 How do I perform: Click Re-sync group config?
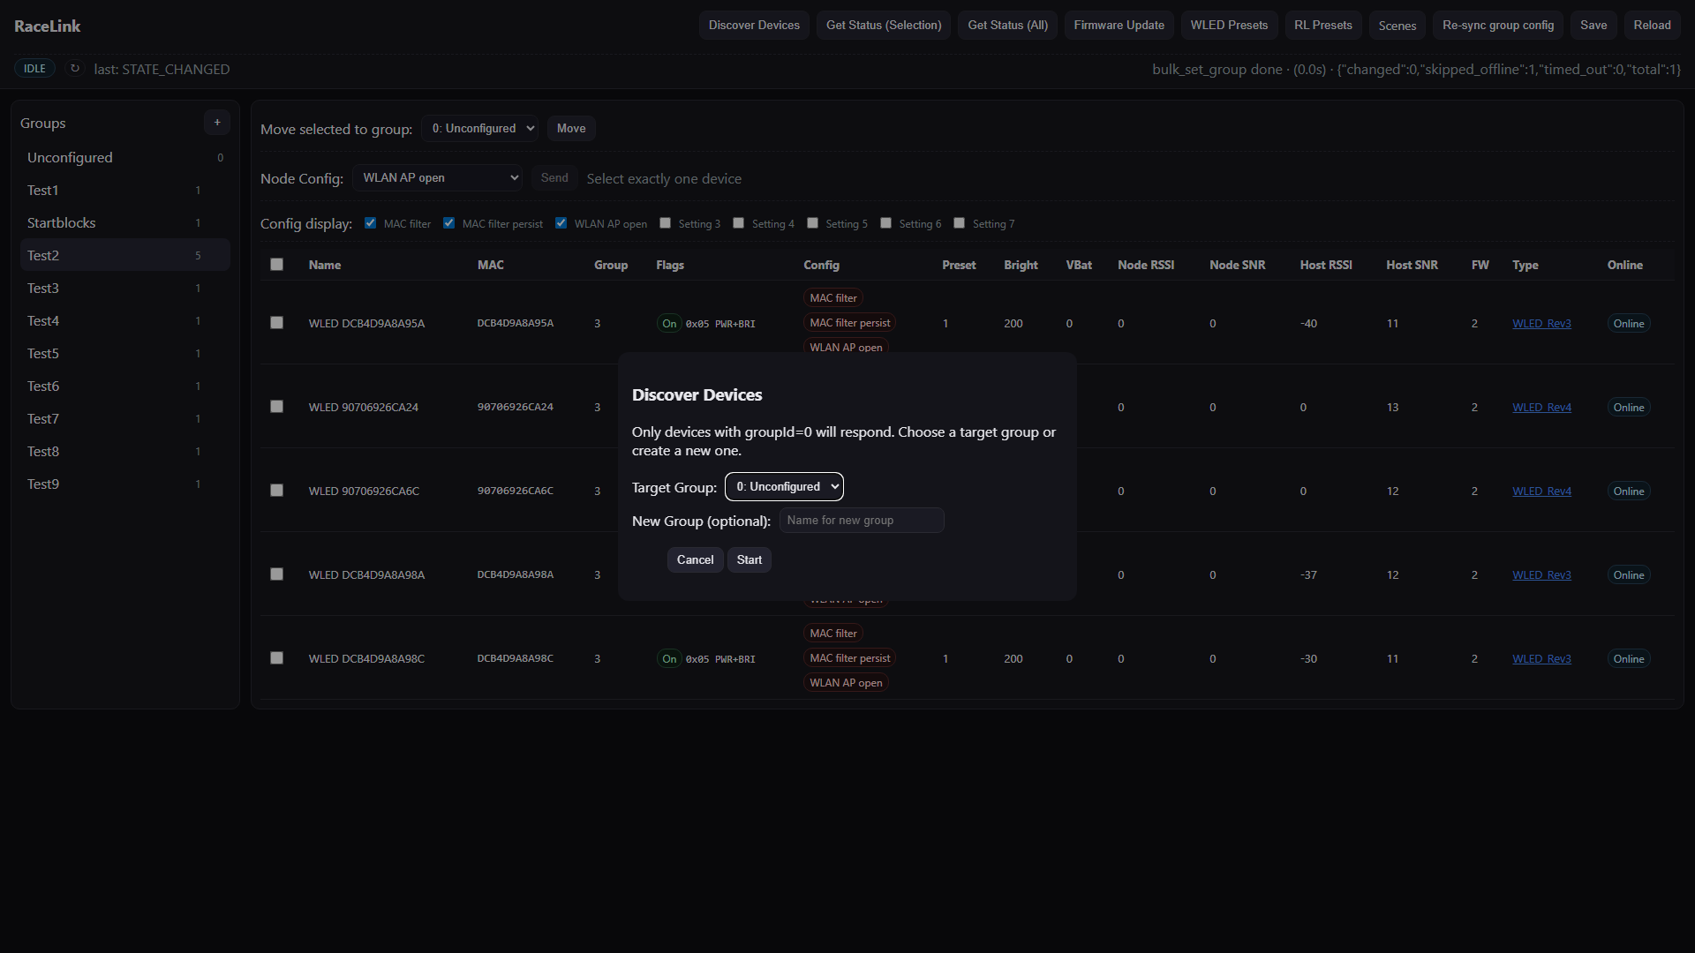pyautogui.click(x=1498, y=26)
